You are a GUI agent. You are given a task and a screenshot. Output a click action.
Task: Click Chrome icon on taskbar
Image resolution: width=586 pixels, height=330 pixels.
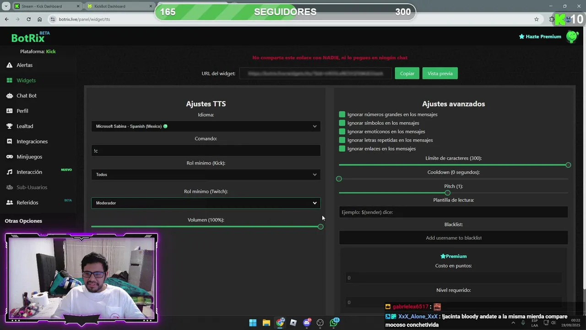[280, 323]
